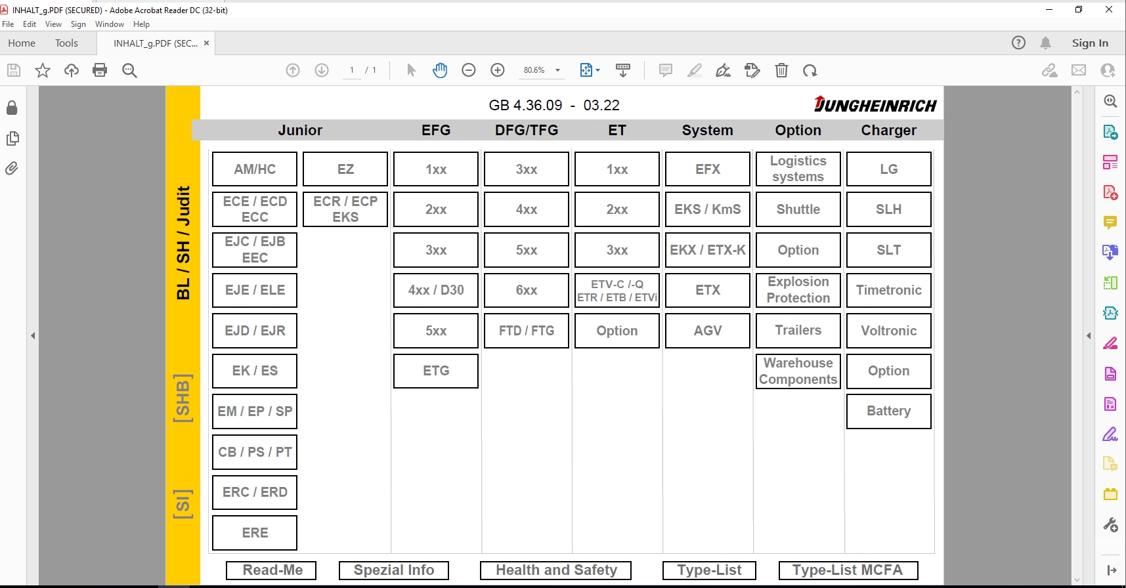Screen dimensions: 1126x588
Task: Click the Sign In link
Action: (1090, 43)
